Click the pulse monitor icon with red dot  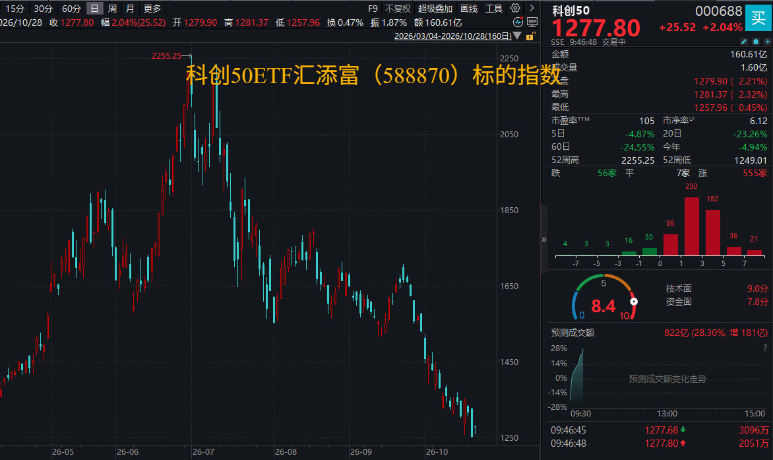pos(518,22)
